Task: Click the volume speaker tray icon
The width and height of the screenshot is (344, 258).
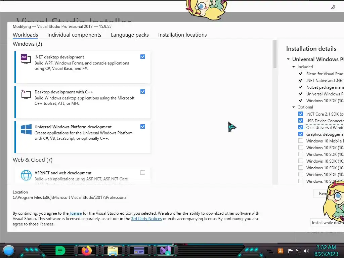Action: point(307,251)
